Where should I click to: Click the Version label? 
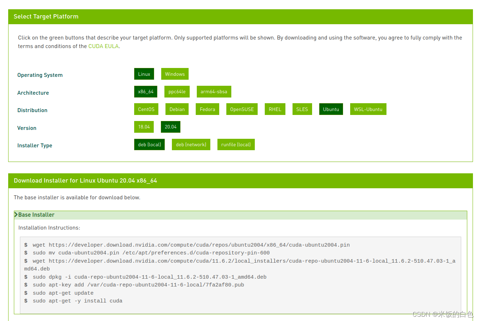click(x=27, y=128)
